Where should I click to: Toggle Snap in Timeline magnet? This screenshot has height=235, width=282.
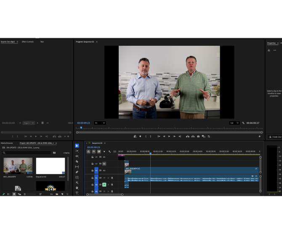[x=94, y=152]
